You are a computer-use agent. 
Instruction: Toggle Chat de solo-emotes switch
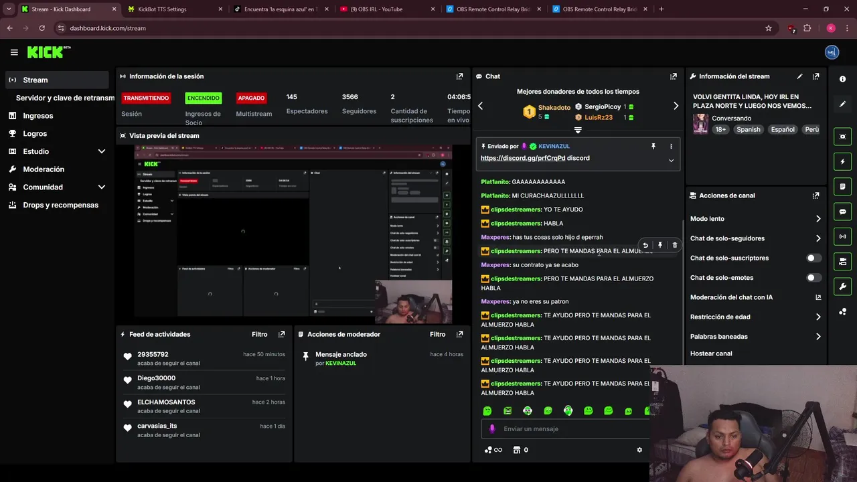point(813,277)
